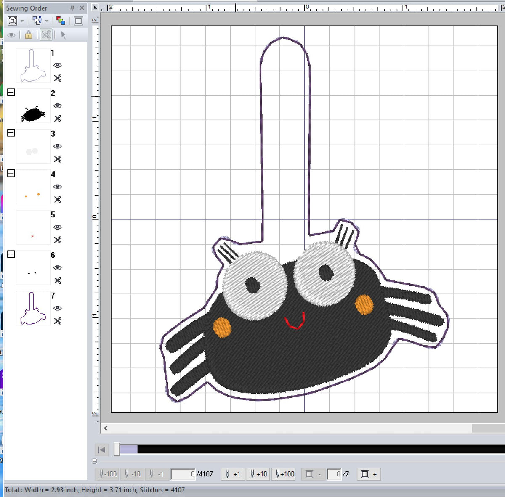This screenshot has width=505, height=497.
Task: Click the thumbnail for sewing step 1
Action: (32, 65)
